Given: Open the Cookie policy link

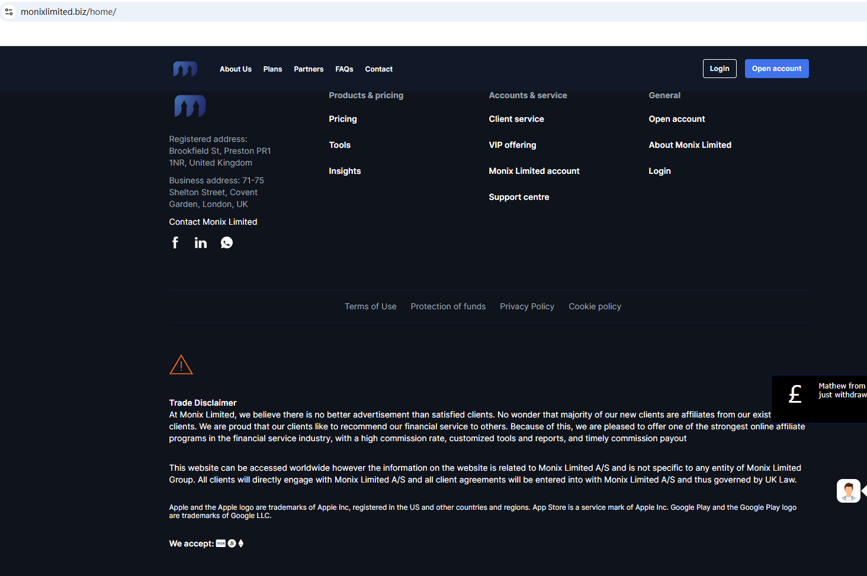Looking at the screenshot, I should click(x=595, y=306).
